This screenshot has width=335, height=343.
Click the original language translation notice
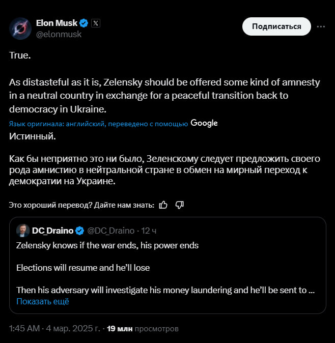click(x=99, y=124)
